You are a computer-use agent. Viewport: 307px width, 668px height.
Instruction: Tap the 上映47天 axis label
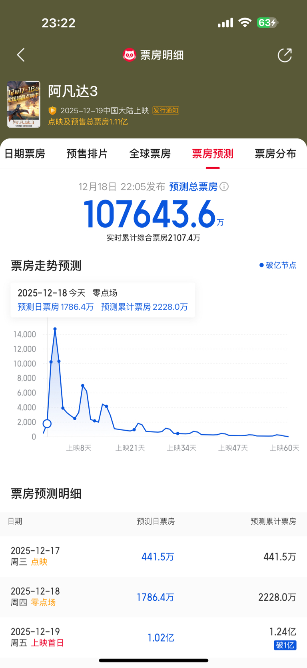click(x=233, y=448)
